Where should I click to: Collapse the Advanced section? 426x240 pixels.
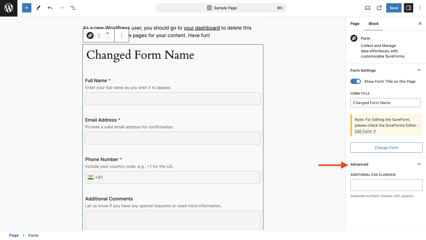point(419,164)
